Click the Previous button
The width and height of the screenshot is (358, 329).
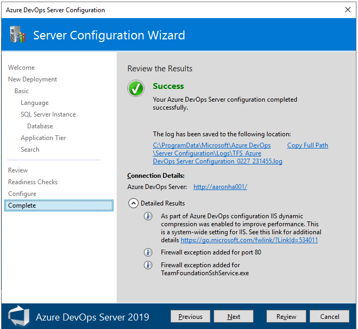[190, 316]
